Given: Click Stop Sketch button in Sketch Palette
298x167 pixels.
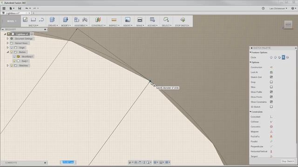Looking at the screenshot, I should click(288, 161).
